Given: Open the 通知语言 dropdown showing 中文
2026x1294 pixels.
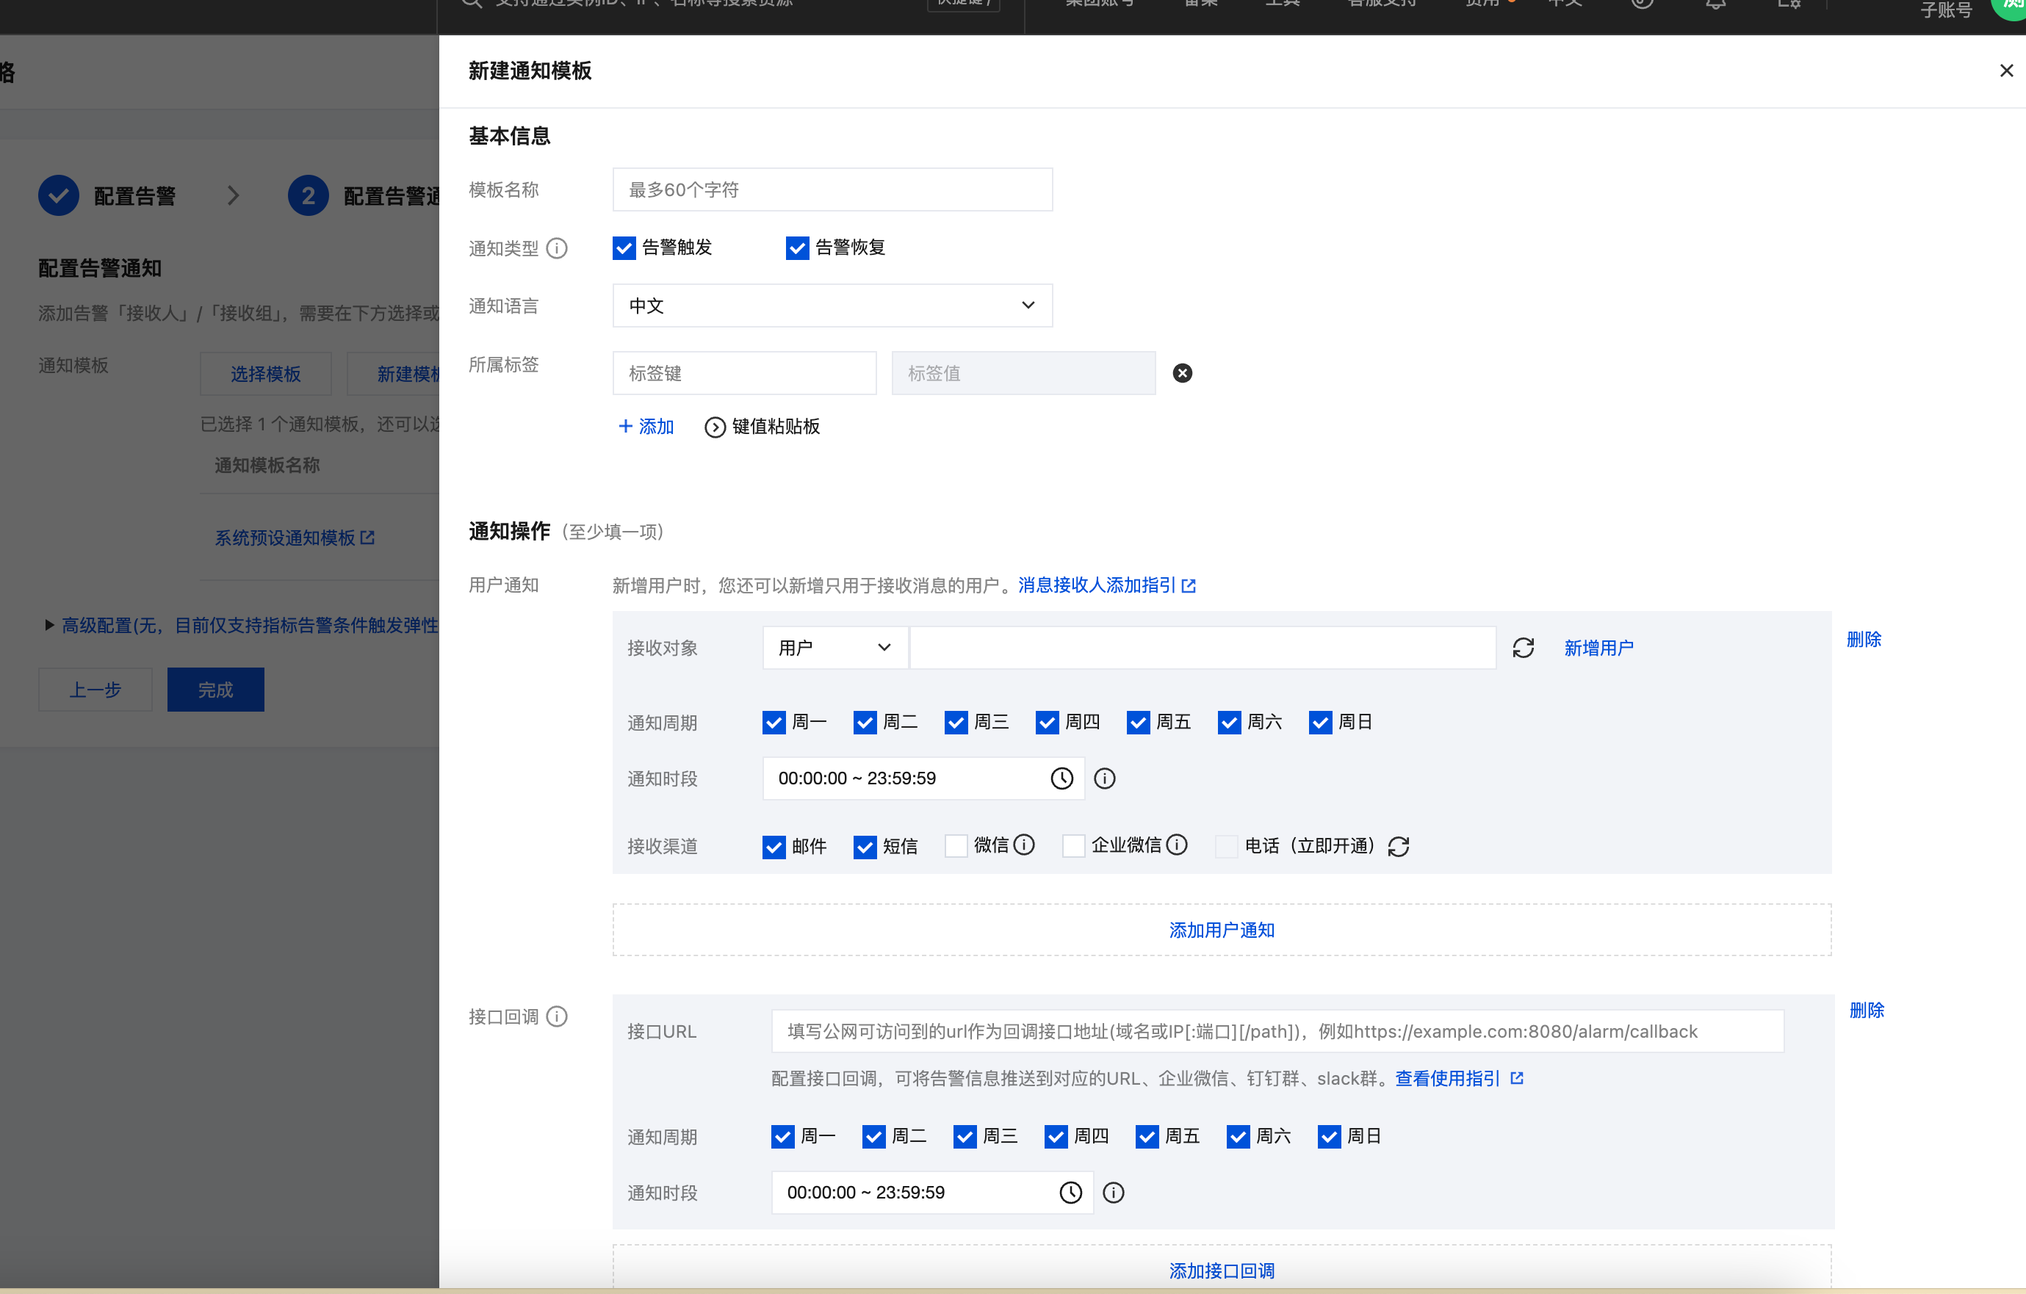Looking at the screenshot, I should click(832, 306).
